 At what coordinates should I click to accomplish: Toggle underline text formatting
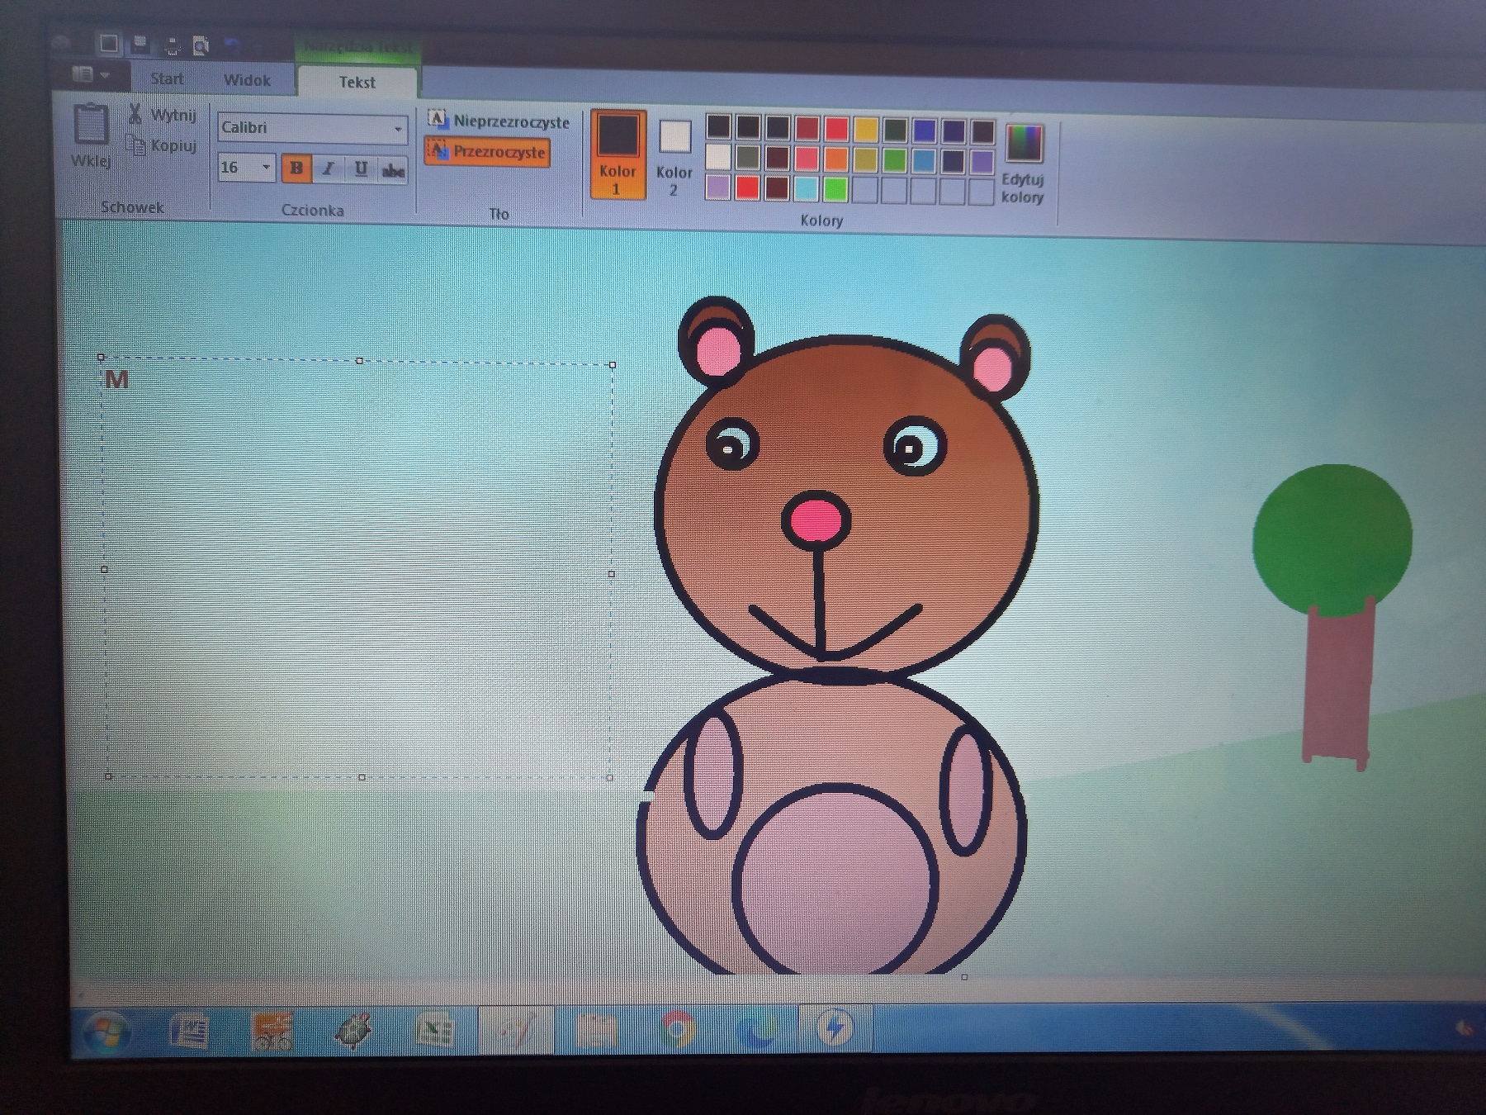point(361,169)
